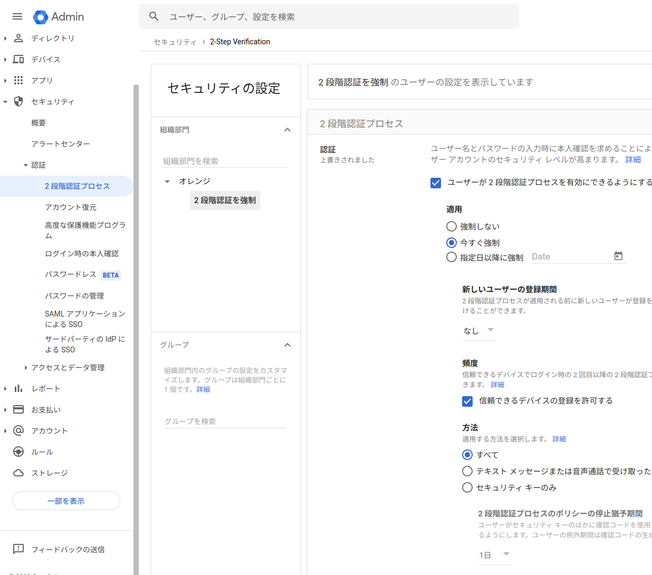
Task: Click the Storage cloud icon
Action: tap(18, 473)
